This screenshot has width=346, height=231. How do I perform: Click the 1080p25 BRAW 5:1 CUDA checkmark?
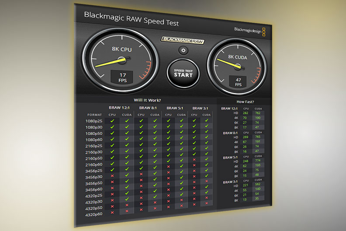[x=181, y=120]
